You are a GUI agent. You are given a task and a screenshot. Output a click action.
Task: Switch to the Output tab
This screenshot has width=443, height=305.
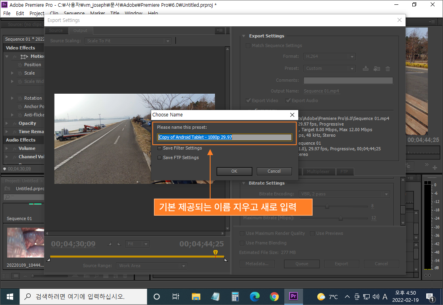tap(80, 30)
